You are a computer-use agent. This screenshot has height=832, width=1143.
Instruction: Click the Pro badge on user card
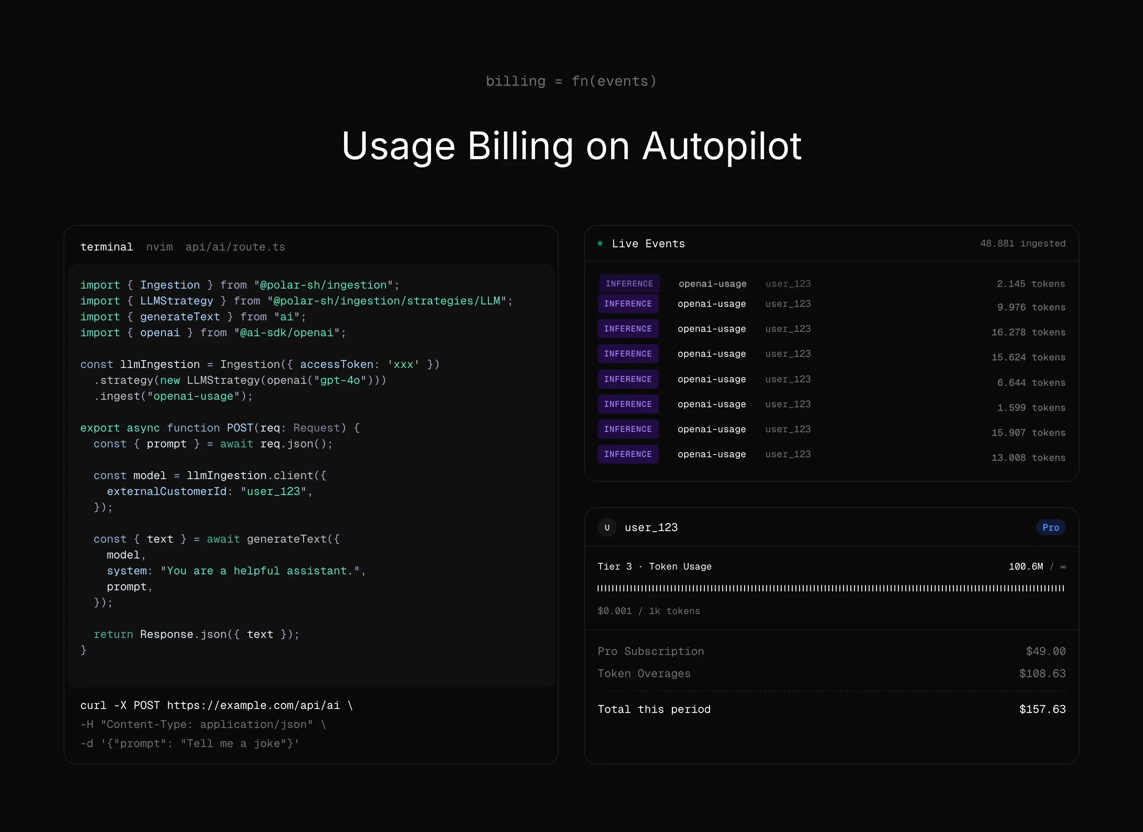(x=1051, y=528)
